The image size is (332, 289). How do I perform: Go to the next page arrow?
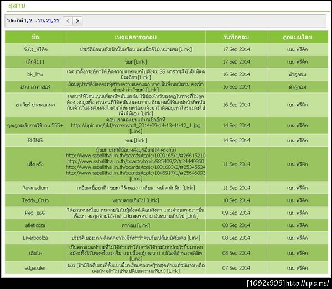[x=77, y=21]
